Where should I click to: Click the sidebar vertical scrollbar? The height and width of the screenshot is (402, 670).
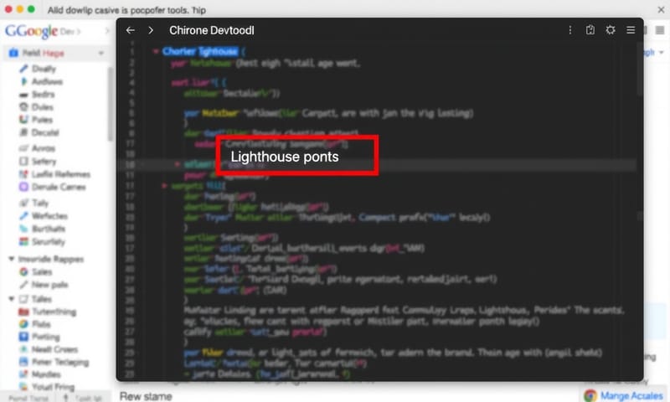click(111, 105)
